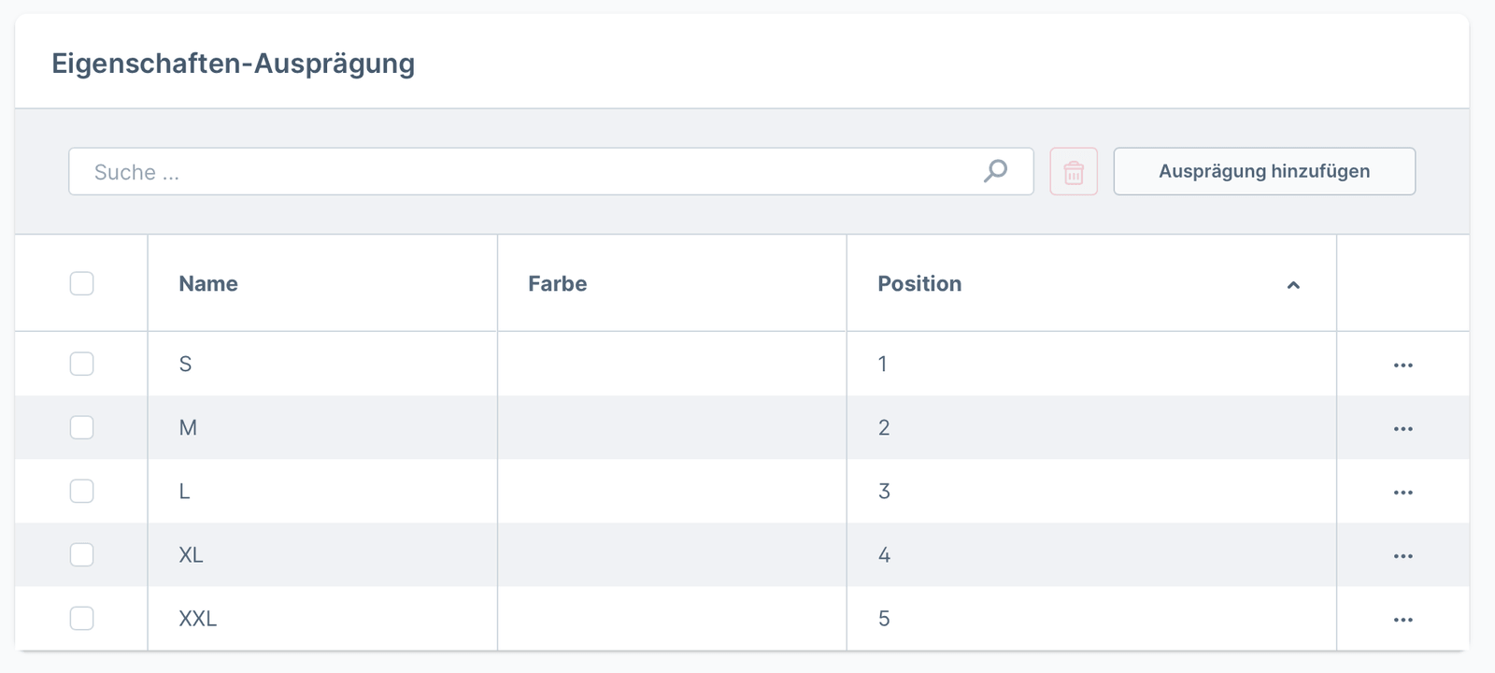Open the three-dot menu for M
Image resolution: width=1495 pixels, height=673 pixels.
tap(1402, 428)
